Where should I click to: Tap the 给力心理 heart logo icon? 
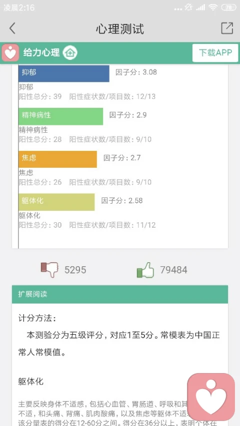click(10, 53)
